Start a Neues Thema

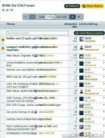[92, 6]
